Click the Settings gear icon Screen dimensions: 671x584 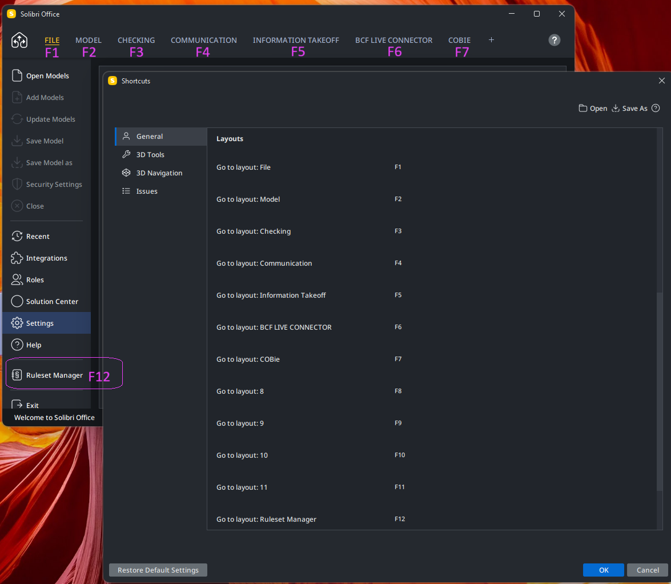[17, 323]
